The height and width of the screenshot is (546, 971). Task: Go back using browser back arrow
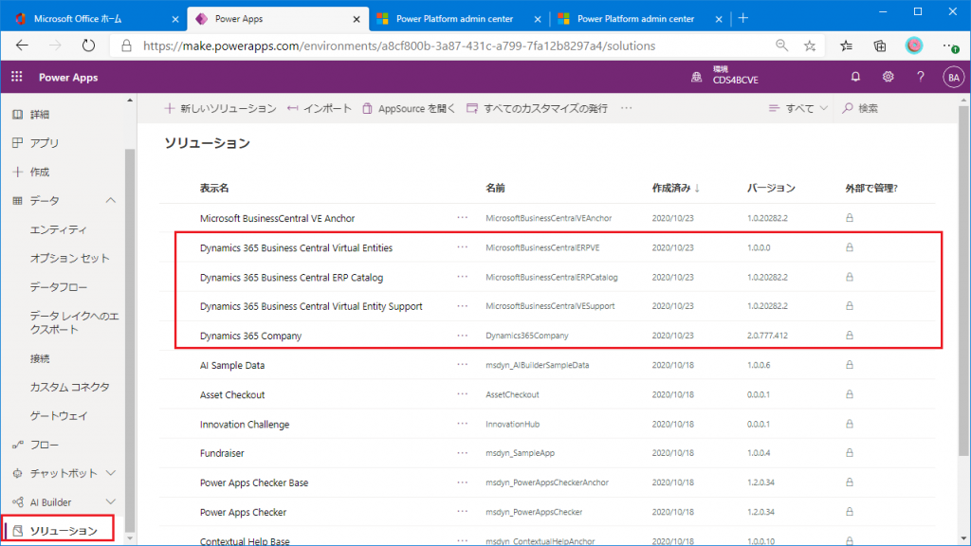pyautogui.click(x=23, y=45)
